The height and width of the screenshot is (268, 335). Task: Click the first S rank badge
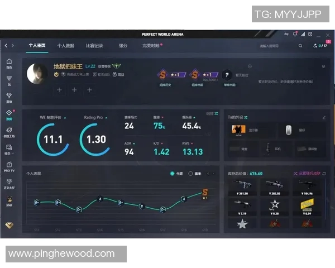click(162, 75)
